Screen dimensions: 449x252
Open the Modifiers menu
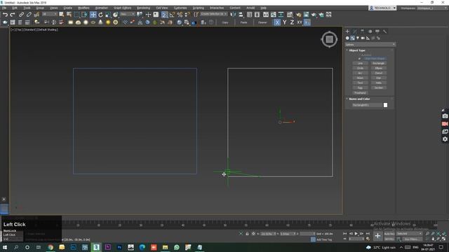(83, 8)
